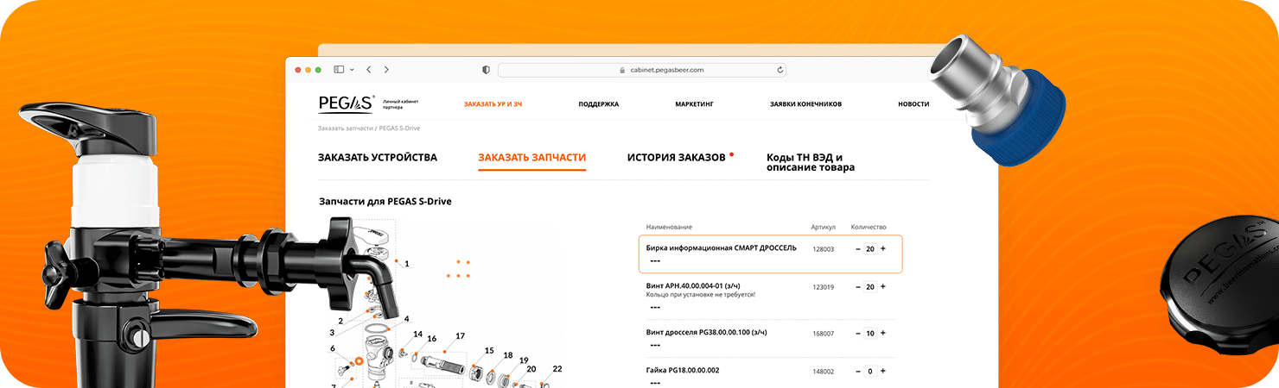Toggle the browser sidebar icon

[339, 70]
